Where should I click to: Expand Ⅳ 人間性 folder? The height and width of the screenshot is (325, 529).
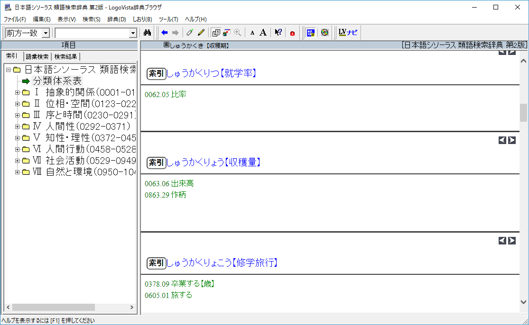[x=17, y=126]
